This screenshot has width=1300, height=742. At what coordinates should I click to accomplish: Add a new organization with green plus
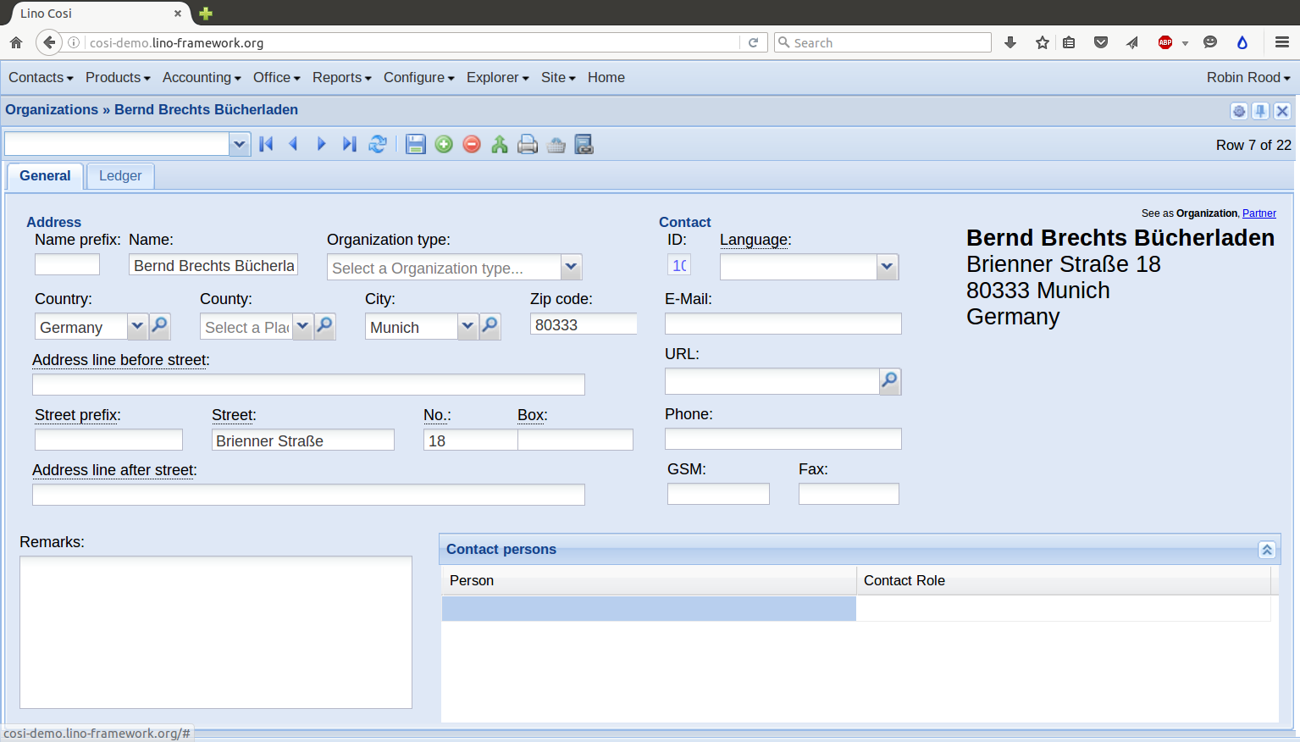click(444, 144)
